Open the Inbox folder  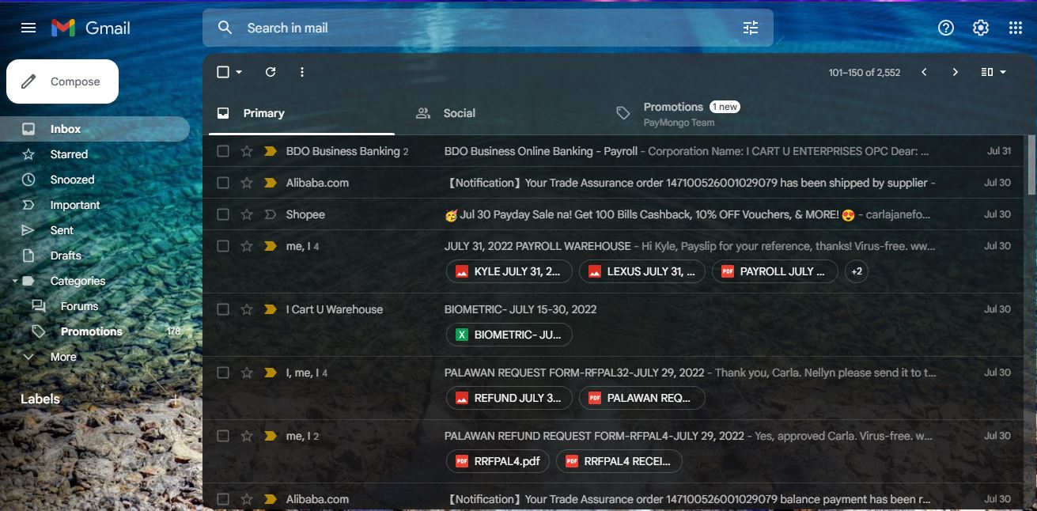click(x=95, y=129)
